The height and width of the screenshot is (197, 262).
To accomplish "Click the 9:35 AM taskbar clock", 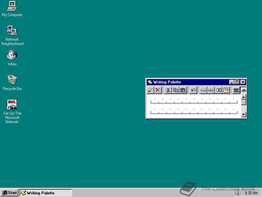I will tap(251, 193).
